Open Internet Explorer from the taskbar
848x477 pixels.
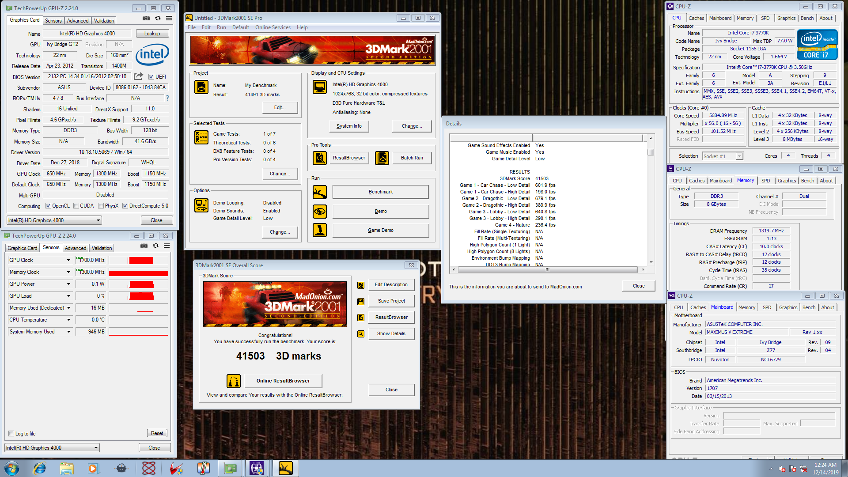pos(40,468)
